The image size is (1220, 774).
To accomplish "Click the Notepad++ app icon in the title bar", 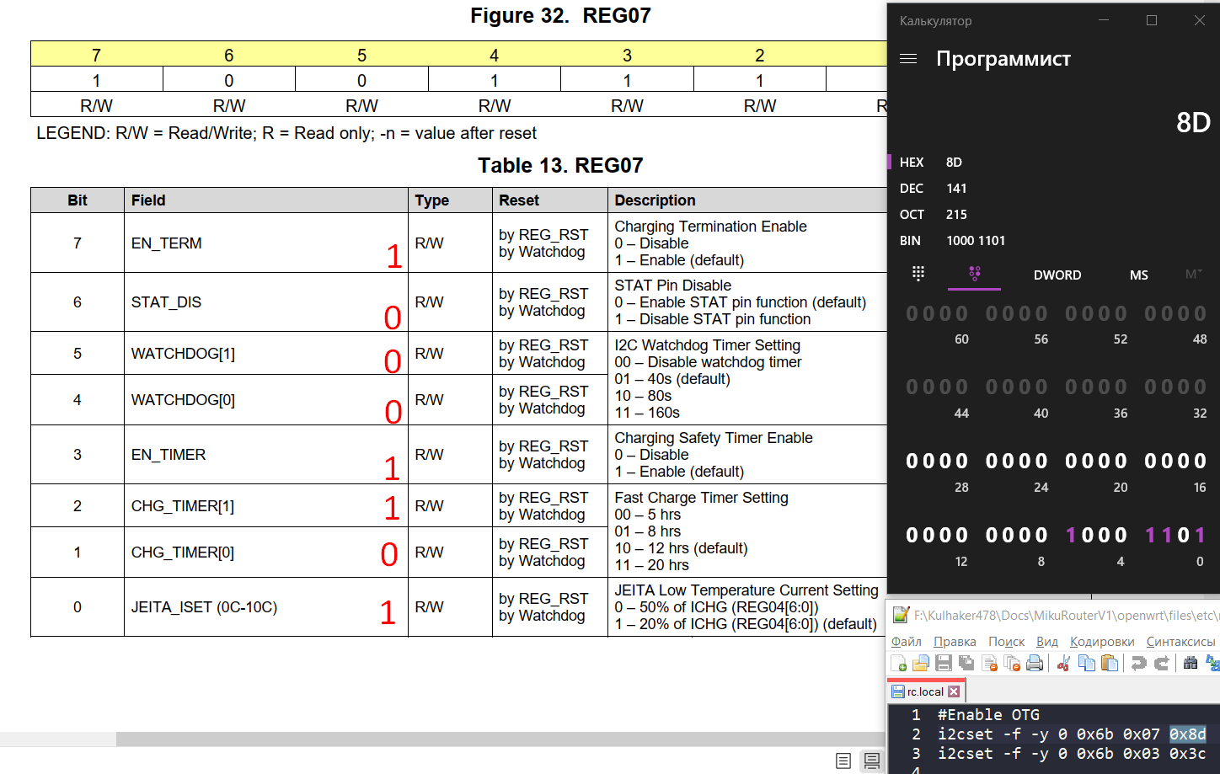I will tap(901, 615).
